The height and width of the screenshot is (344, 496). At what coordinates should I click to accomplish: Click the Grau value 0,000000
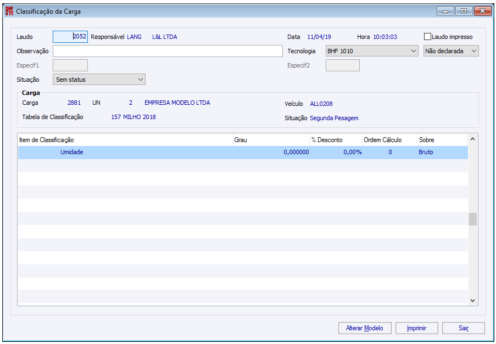(296, 153)
